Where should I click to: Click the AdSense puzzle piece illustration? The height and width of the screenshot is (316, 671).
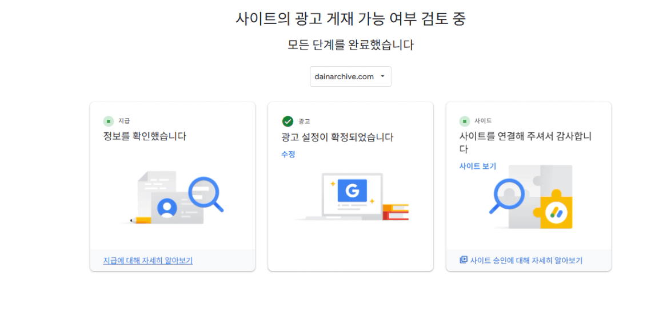(532, 197)
